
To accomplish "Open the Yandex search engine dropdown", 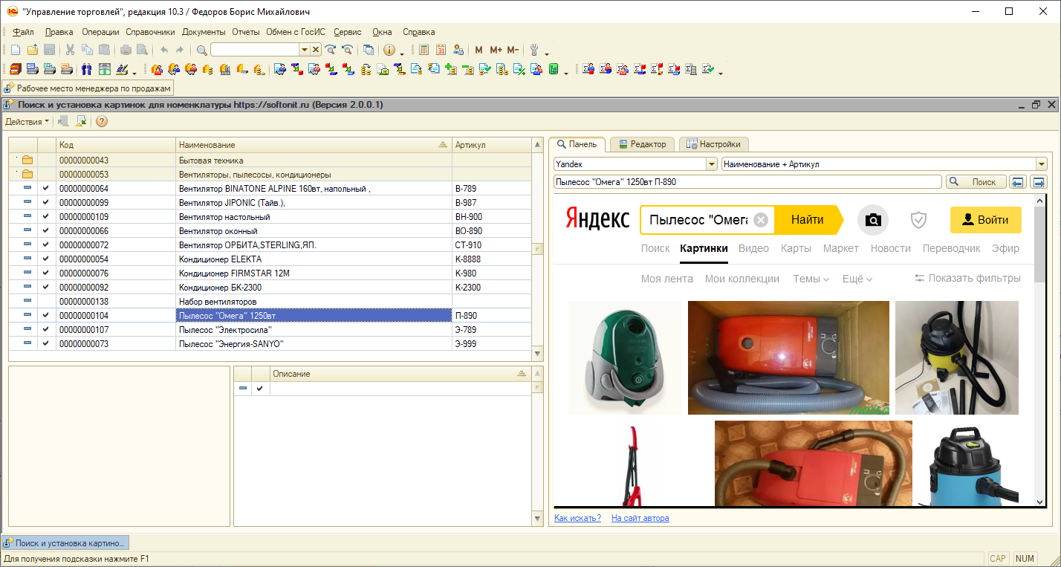I will pyautogui.click(x=712, y=164).
